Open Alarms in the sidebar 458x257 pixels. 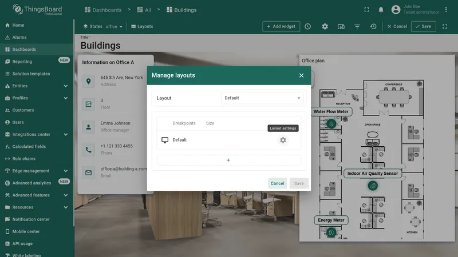(37, 37)
